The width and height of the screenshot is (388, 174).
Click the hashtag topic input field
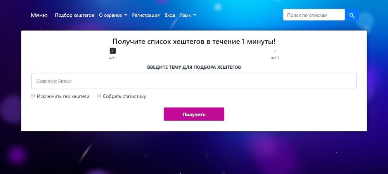194,81
